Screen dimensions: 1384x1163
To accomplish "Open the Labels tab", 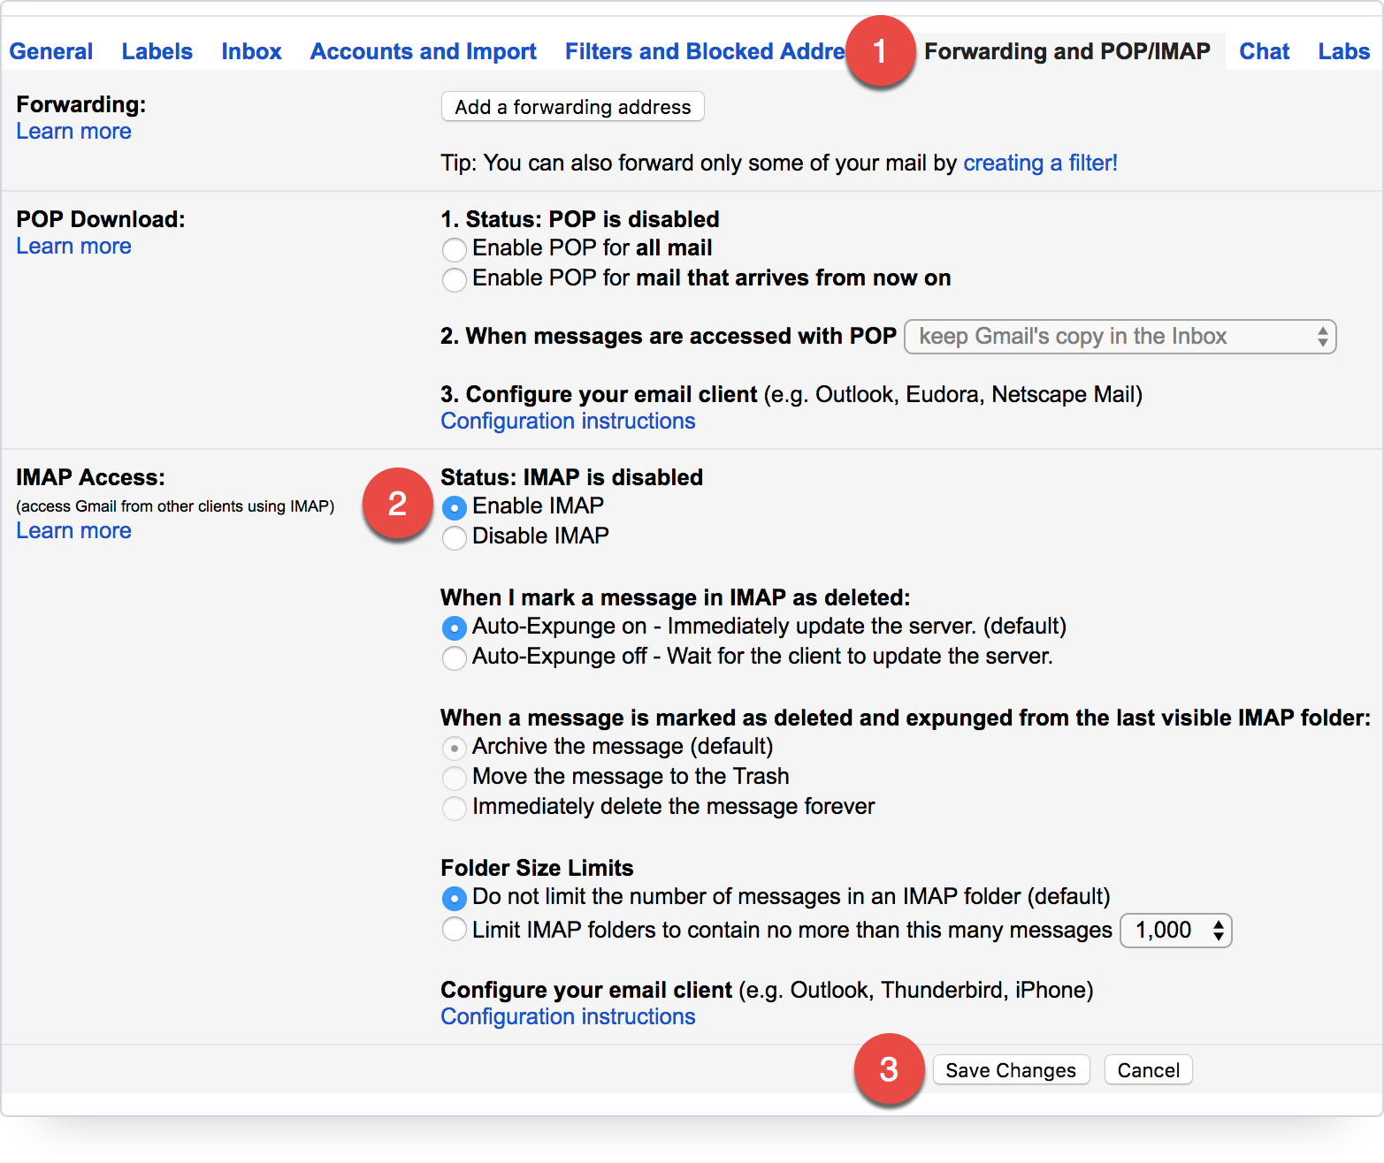I will point(157,51).
